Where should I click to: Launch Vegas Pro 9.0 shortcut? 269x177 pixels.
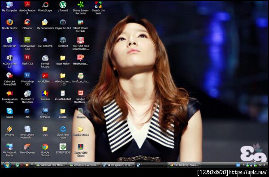pyautogui.click(x=63, y=24)
